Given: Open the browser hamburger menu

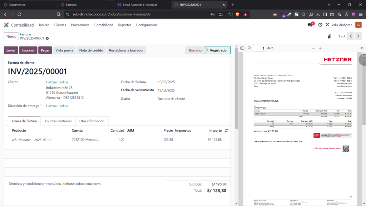Looking at the screenshot, I should (x=361, y=14).
